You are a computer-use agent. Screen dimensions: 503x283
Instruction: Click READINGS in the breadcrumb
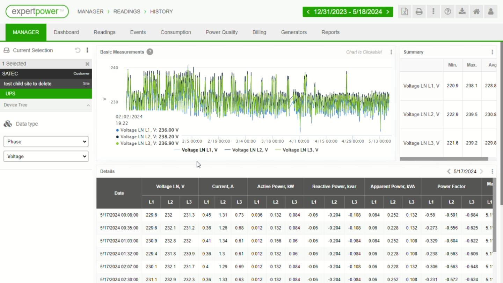pos(127,12)
